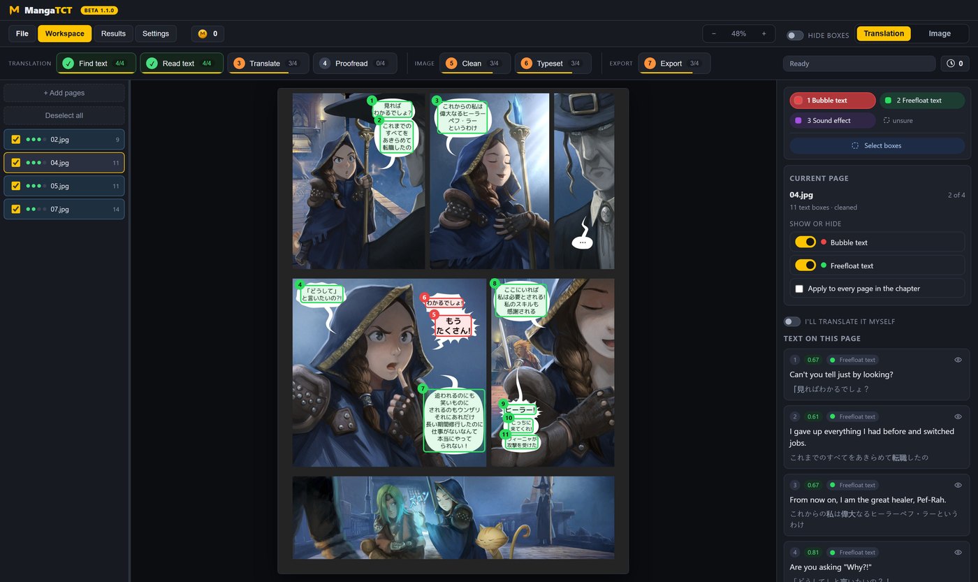Screen dimensions: 978x582
Task: Toggle the Hide Boxes switch
Action: coord(795,35)
